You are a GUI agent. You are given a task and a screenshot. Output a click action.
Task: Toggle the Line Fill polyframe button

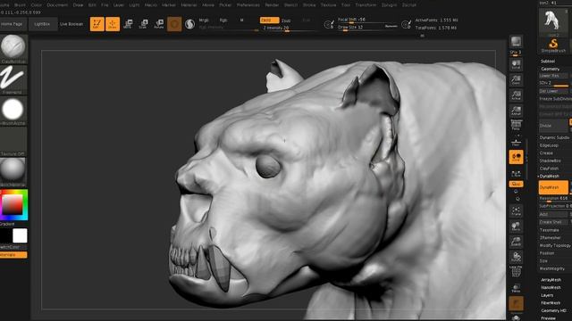(516, 271)
